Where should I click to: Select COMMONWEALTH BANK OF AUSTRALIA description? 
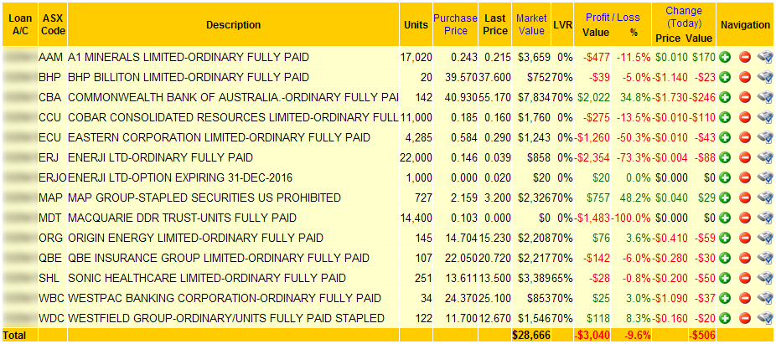(x=233, y=97)
